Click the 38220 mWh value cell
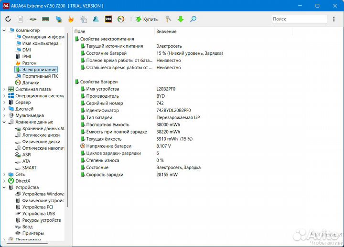The height and width of the screenshot is (247, 344). click(x=168, y=132)
